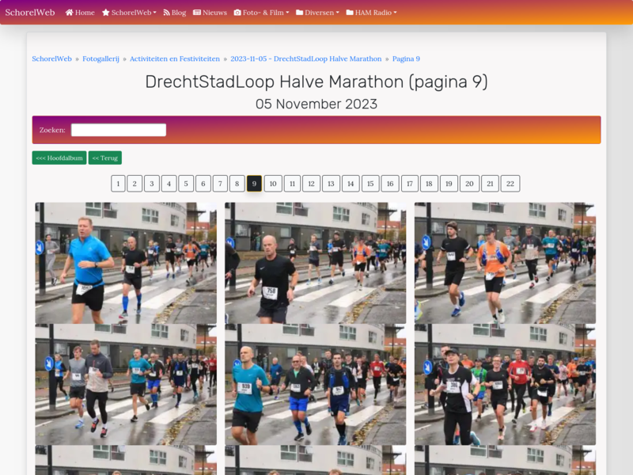Screen dimensions: 633x475
Task: Go to gallery page 16
Action: pyautogui.click(x=390, y=184)
